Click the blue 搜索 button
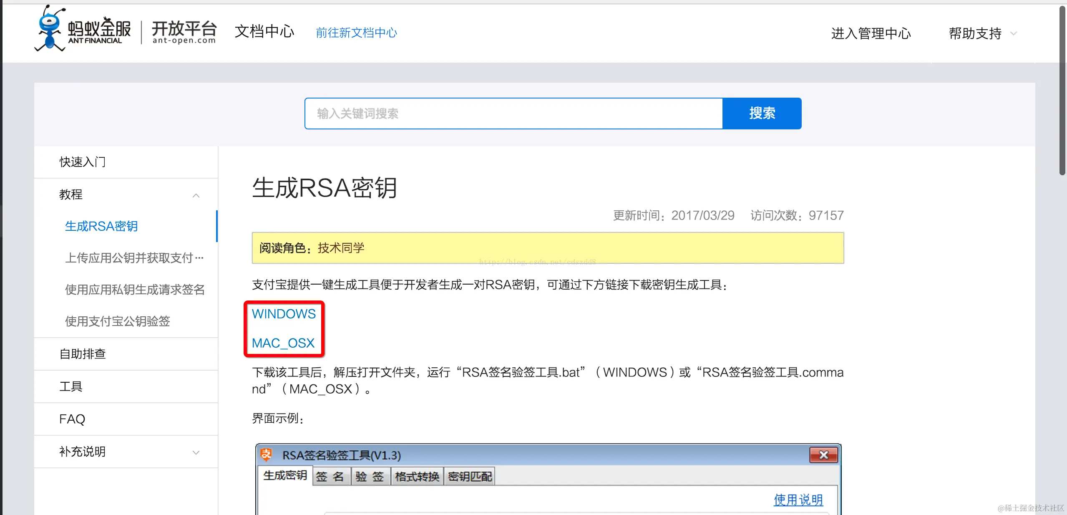 pyautogui.click(x=762, y=114)
